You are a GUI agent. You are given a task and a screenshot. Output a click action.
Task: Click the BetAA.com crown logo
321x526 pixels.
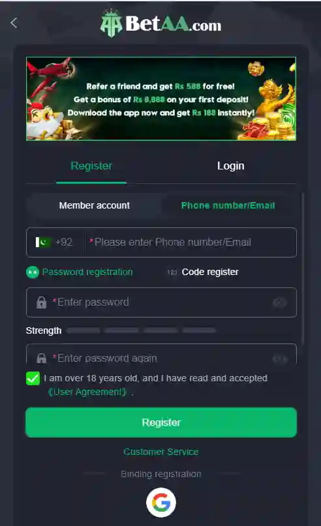click(111, 23)
